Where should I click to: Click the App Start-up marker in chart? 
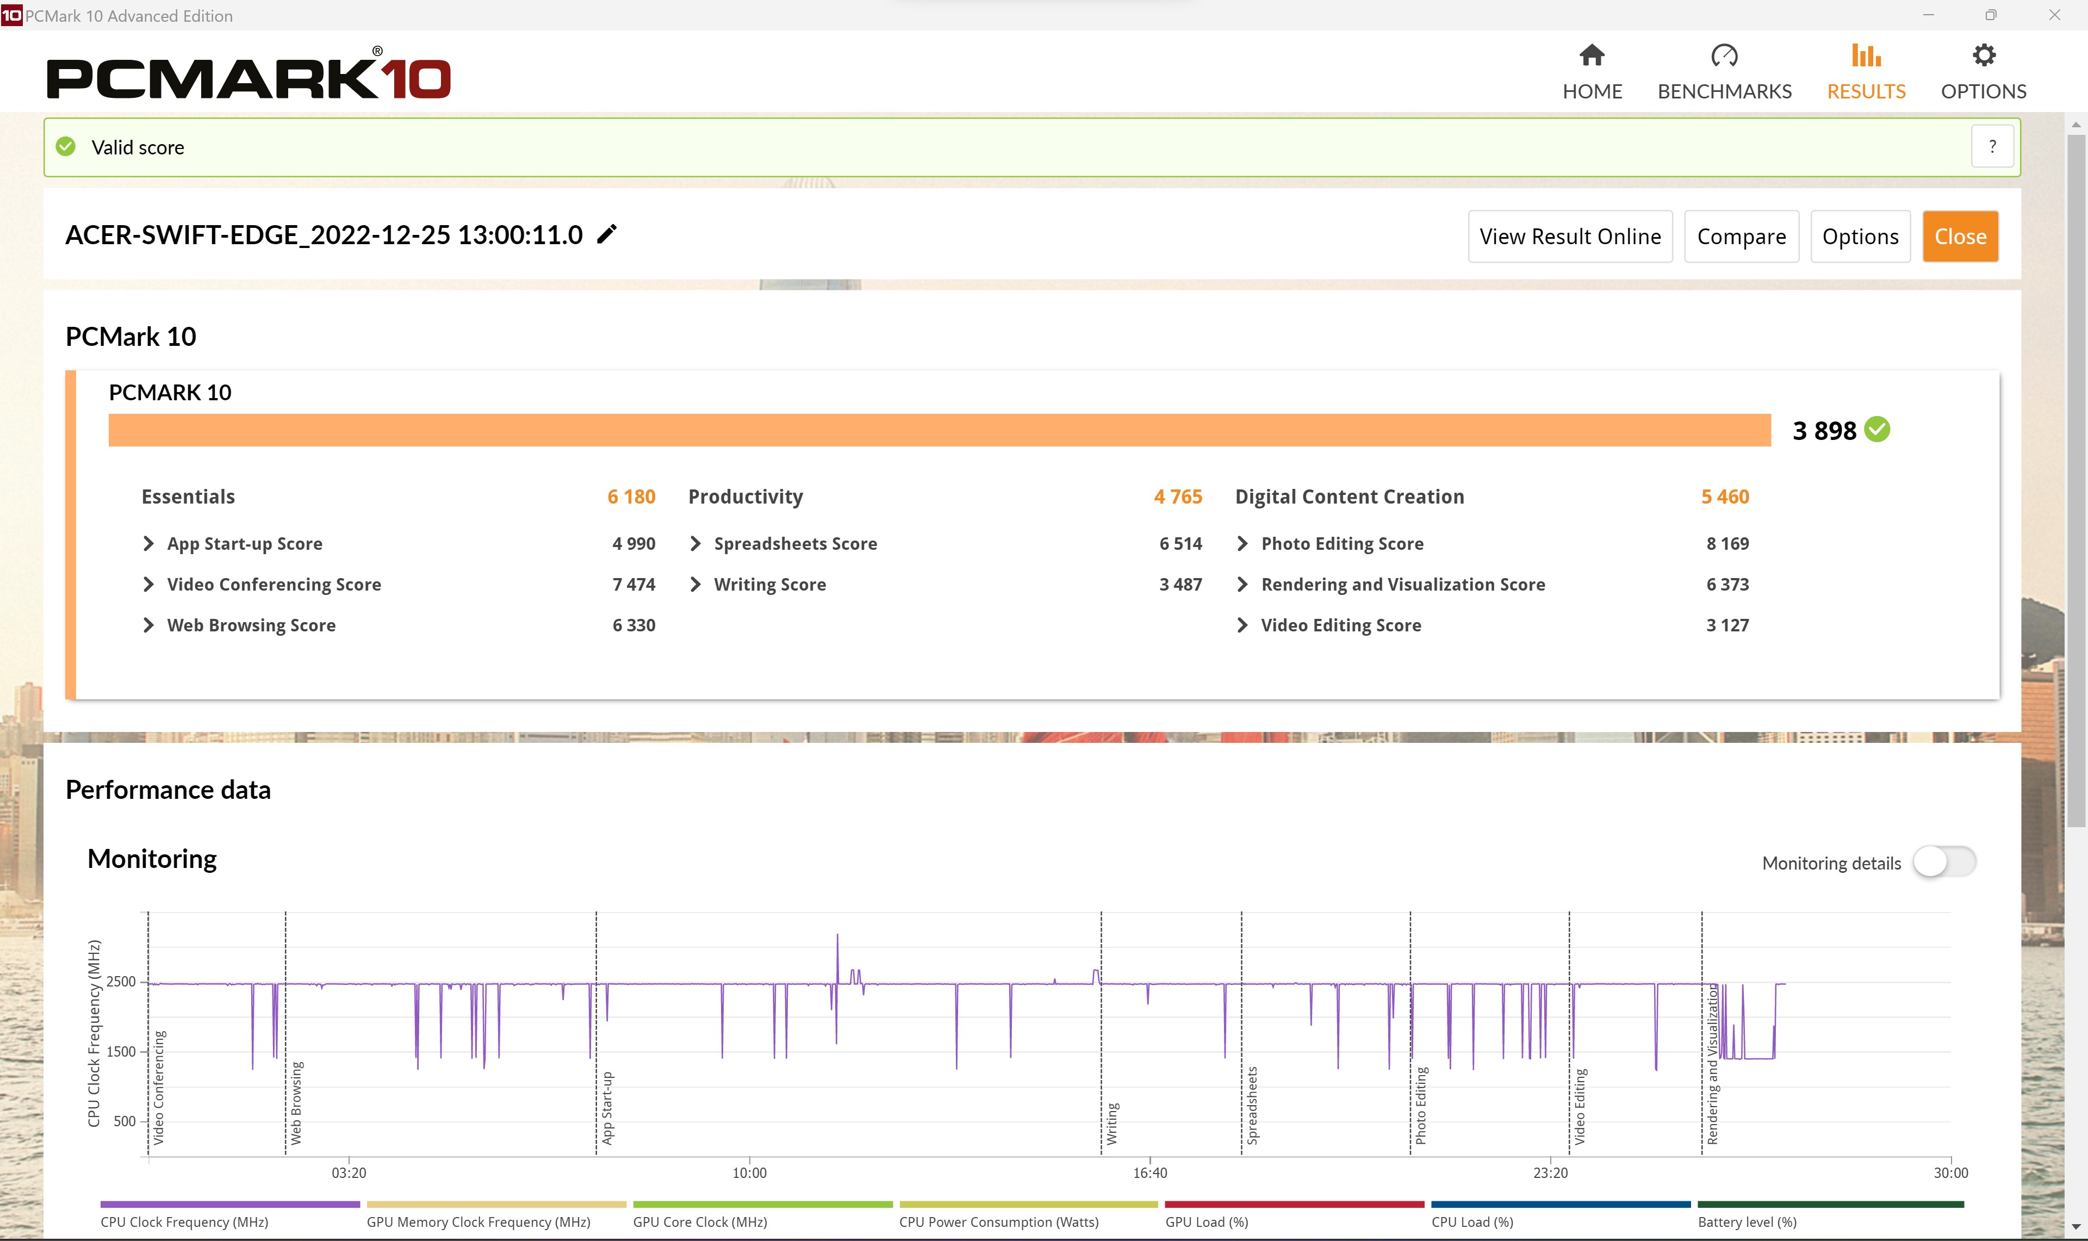[x=607, y=1108]
